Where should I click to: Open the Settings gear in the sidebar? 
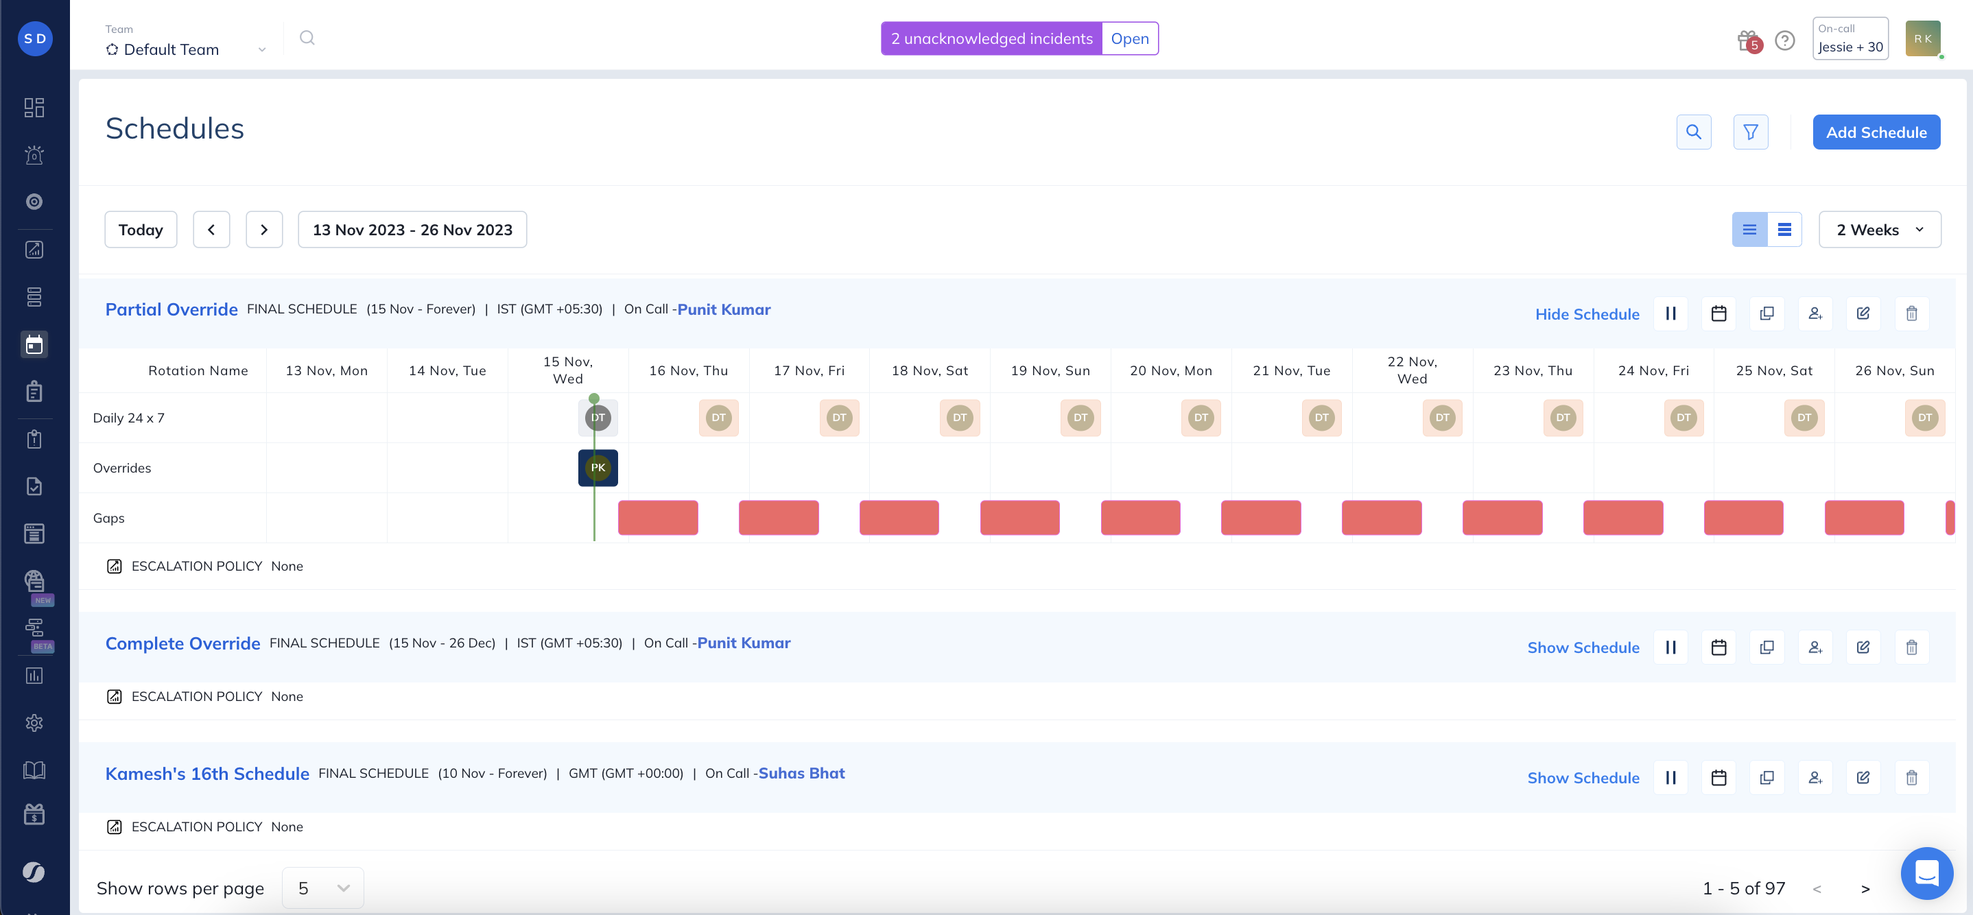click(x=34, y=723)
